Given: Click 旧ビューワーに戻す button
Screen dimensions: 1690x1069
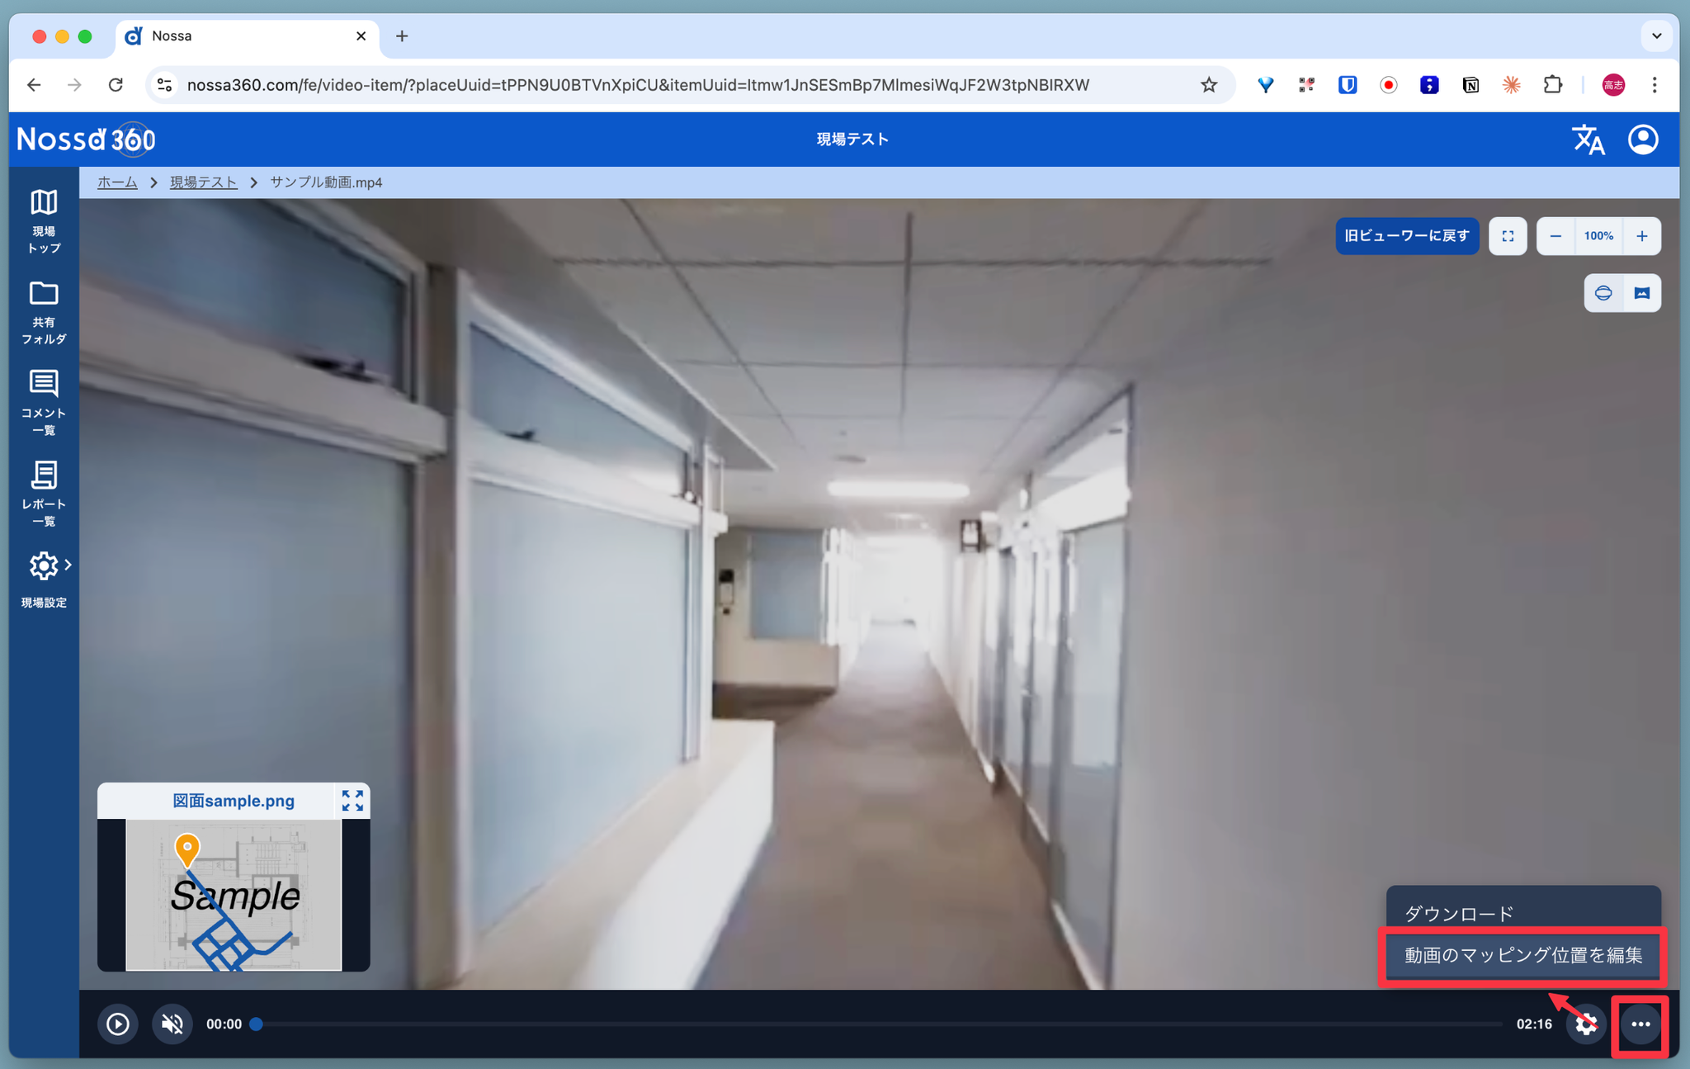Looking at the screenshot, I should 1406,236.
